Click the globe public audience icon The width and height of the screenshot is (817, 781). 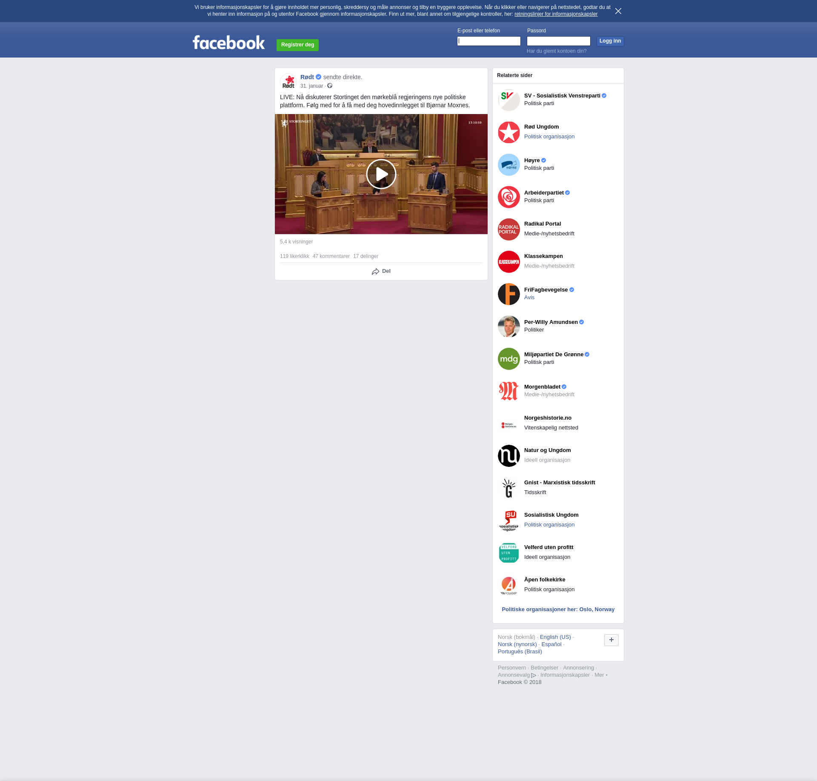click(x=330, y=86)
